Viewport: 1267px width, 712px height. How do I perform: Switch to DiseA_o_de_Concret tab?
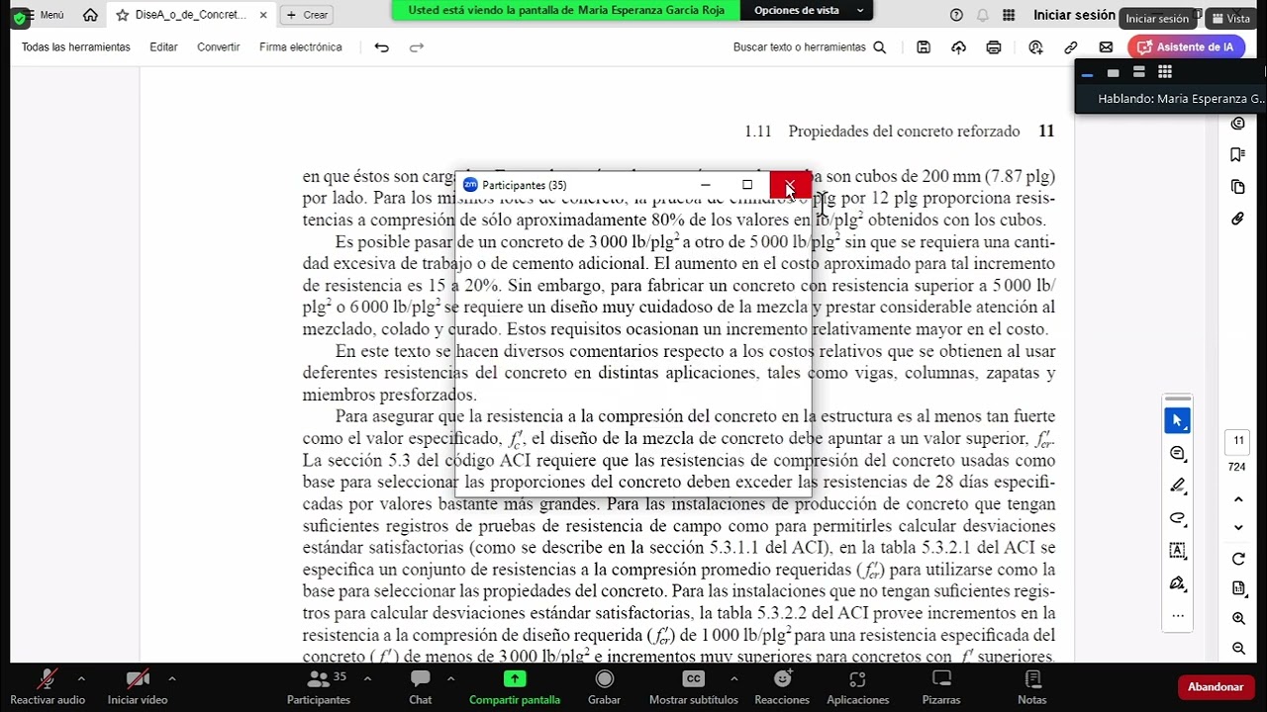[191, 15]
